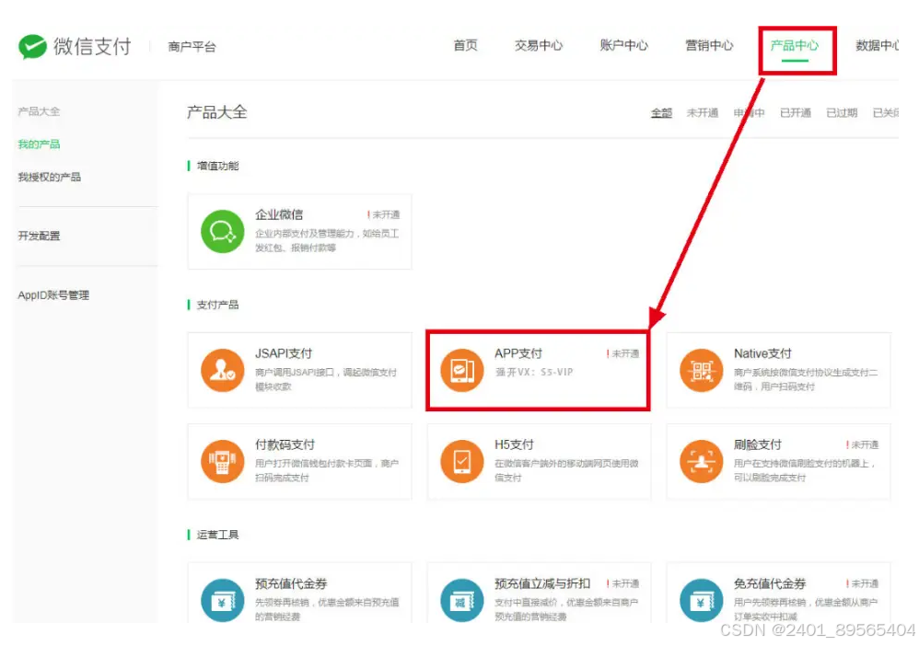The width and height of the screenshot is (919, 646).
Task: Open 开发配置 in the sidebar
Action: [x=39, y=236]
